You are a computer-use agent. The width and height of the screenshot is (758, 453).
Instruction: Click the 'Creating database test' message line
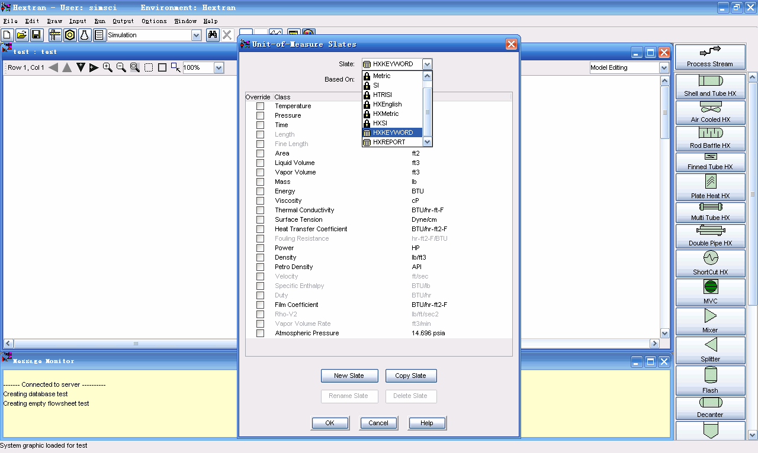pos(36,394)
